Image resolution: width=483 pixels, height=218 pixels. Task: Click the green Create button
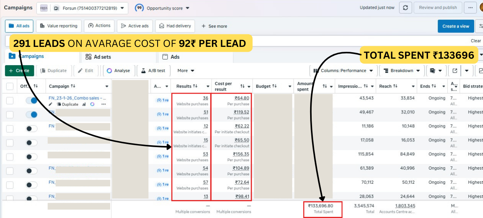pyautogui.click(x=19, y=71)
